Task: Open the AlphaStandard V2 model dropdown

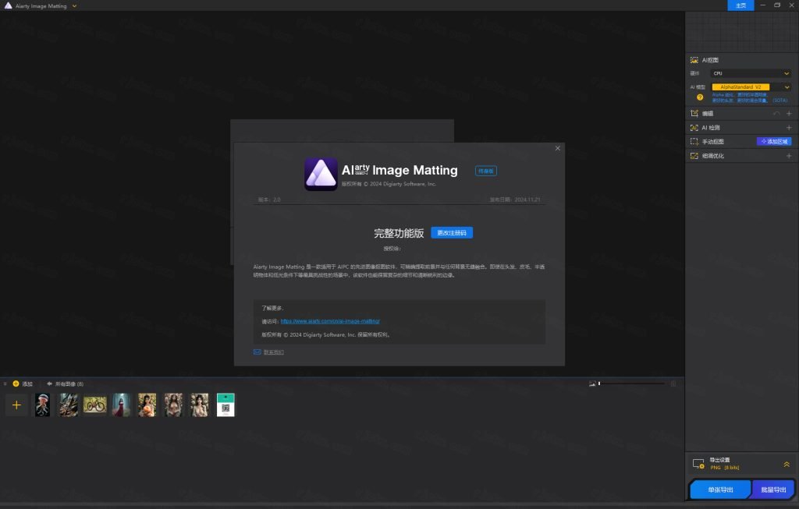Action: point(751,87)
